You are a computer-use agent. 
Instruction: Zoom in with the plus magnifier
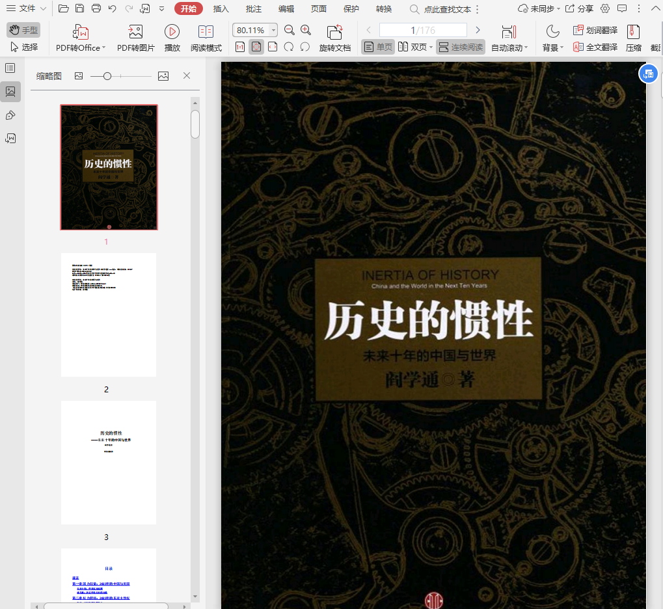point(306,30)
